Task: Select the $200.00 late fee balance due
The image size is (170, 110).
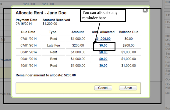Action: (129, 45)
